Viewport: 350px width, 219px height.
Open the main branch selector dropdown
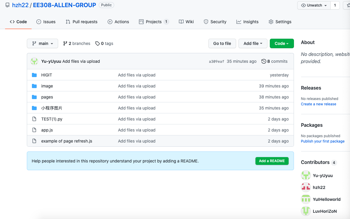(42, 43)
